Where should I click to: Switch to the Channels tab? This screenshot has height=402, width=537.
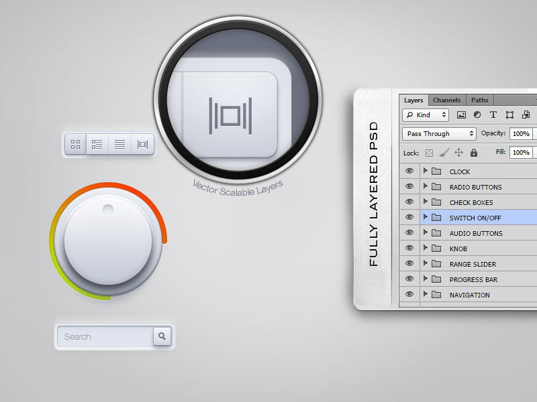(x=447, y=100)
